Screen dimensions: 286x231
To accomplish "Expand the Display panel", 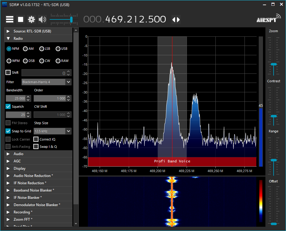I will pos(38,168).
